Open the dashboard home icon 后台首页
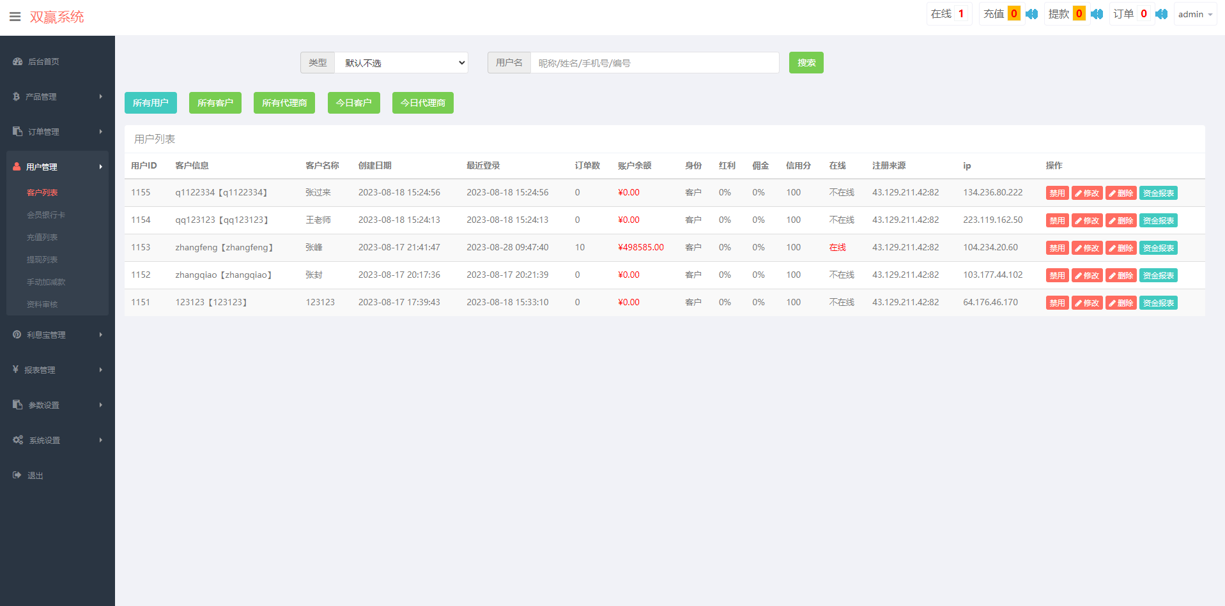The width and height of the screenshot is (1225, 606). [x=18, y=62]
